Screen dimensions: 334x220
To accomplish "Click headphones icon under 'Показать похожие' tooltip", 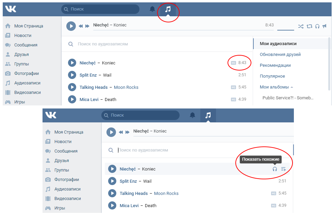I will (x=275, y=169).
